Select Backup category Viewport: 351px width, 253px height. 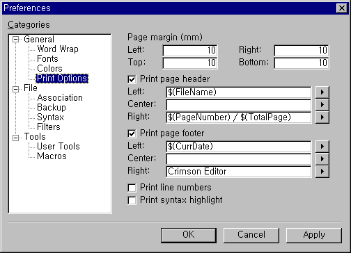click(52, 107)
